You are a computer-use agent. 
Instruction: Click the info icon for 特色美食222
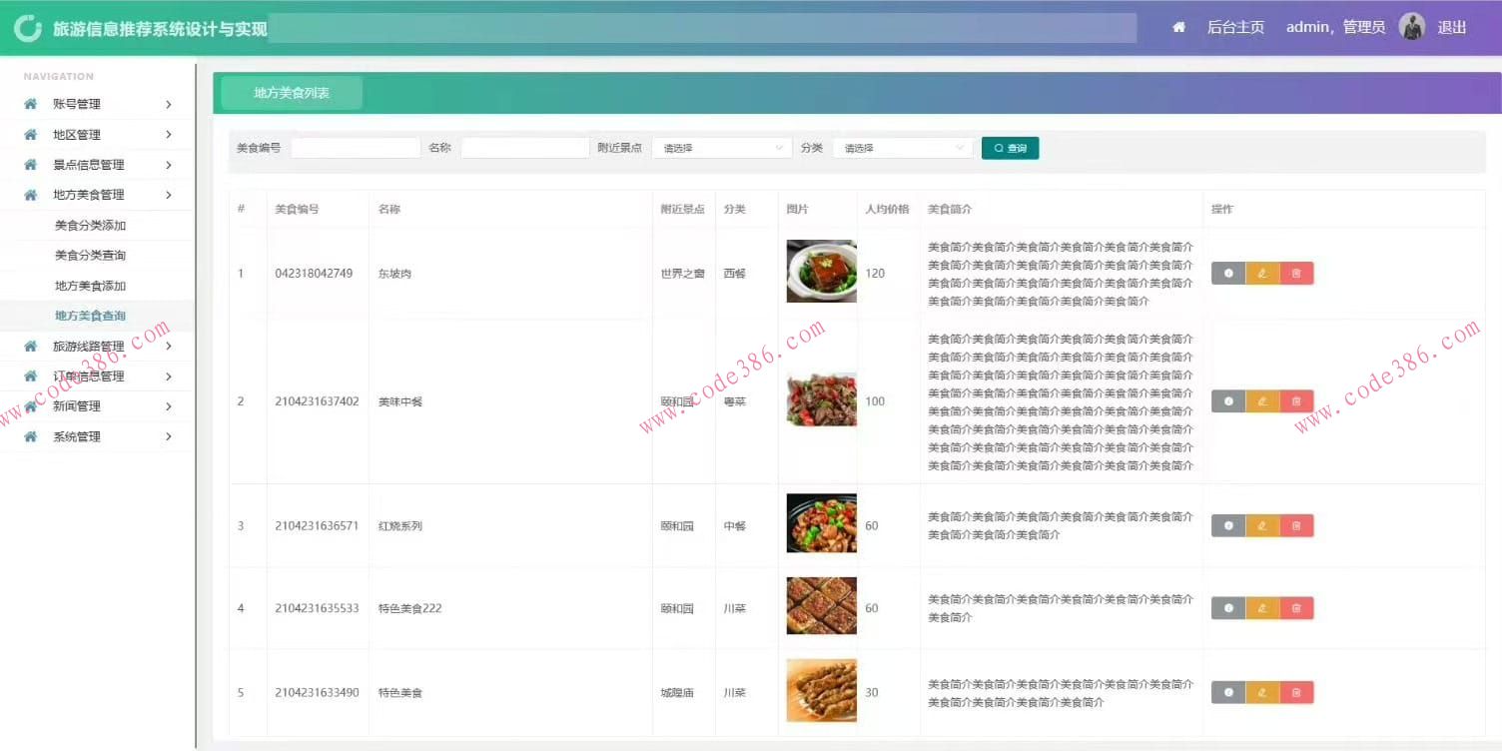(x=1227, y=607)
